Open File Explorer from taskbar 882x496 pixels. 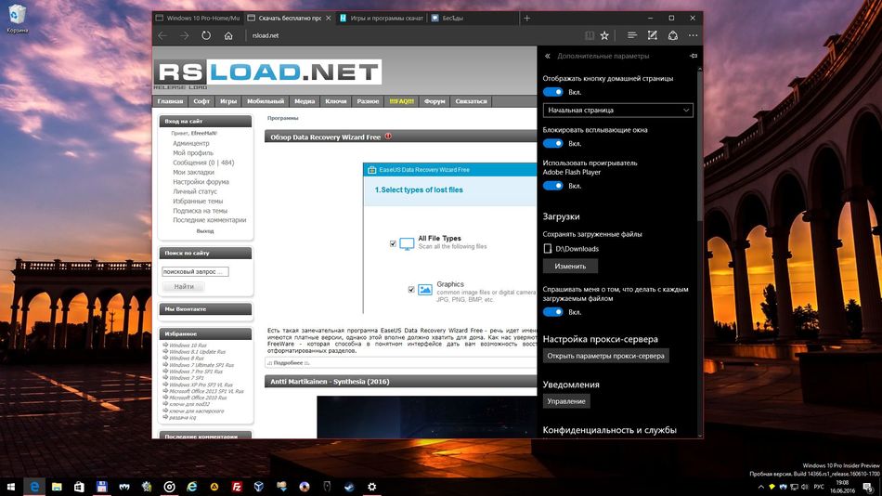[x=57, y=487]
